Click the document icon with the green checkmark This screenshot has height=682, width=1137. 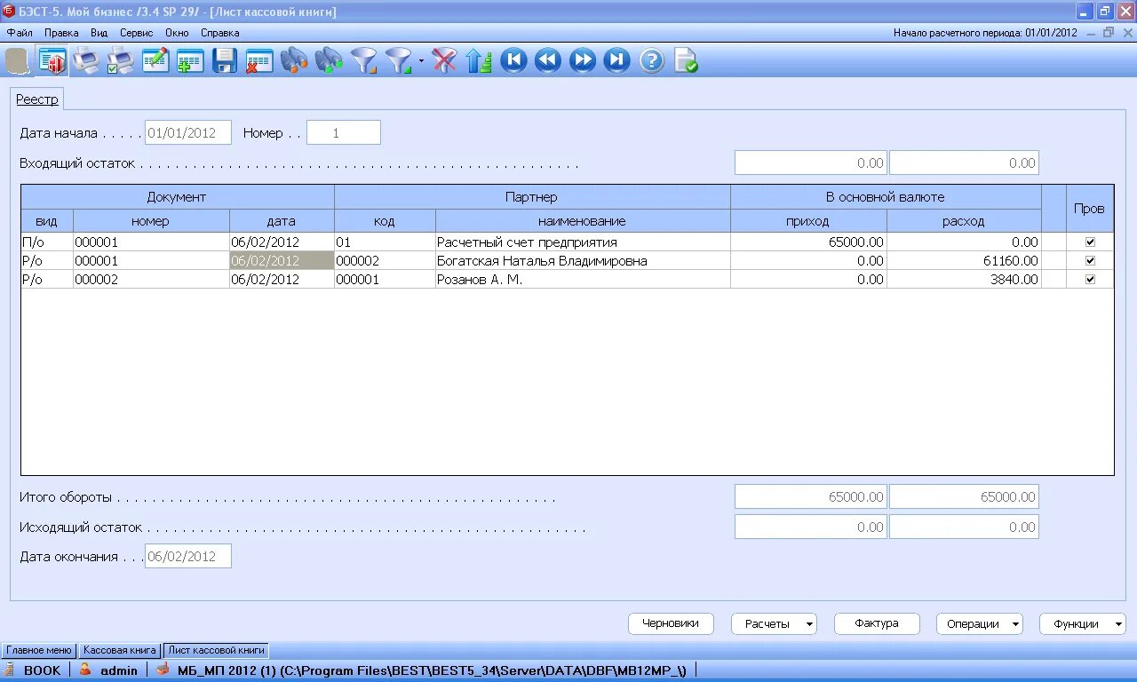(686, 61)
